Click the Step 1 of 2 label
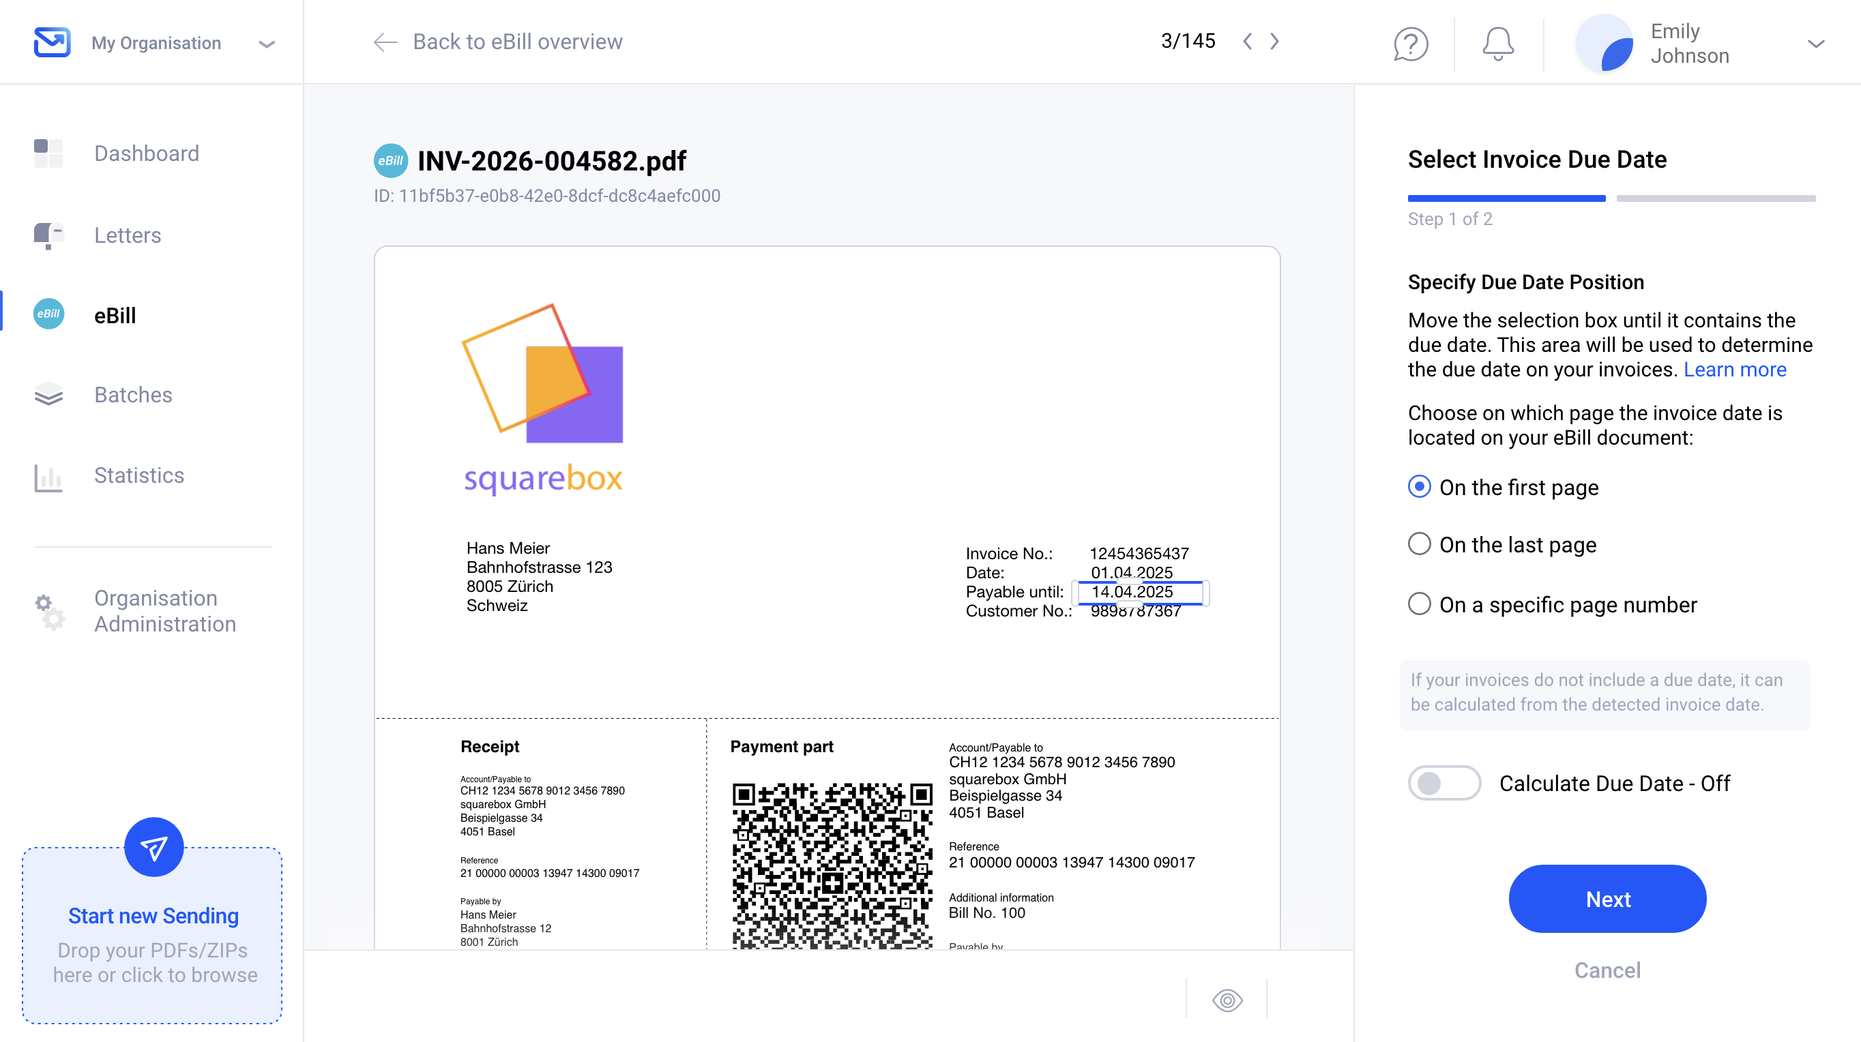1861x1042 pixels. point(1450,219)
